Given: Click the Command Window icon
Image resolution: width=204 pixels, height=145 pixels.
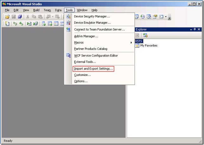Looking at the screenshot, I should tap(161, 17).
